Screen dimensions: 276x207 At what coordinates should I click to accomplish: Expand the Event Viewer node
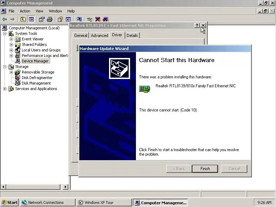pos(11,39)
